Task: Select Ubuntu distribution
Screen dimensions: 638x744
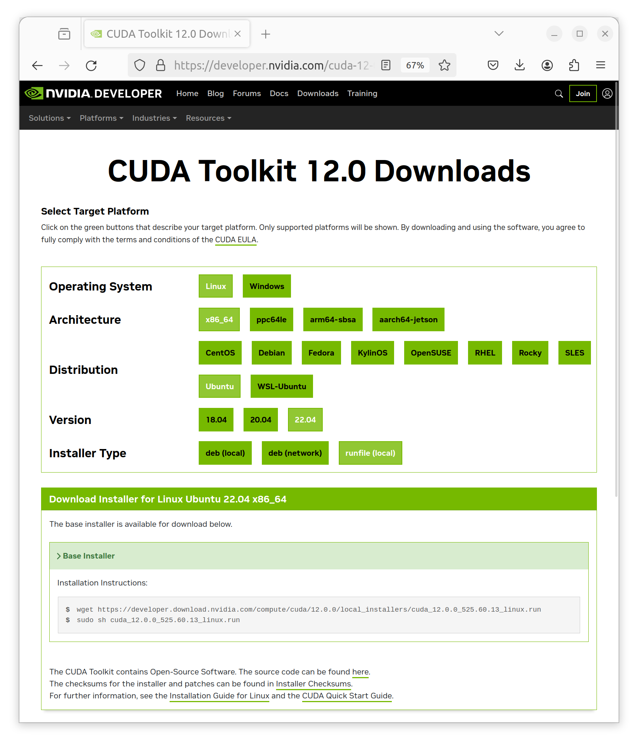Action: pyautogui.click(x=220, y=386)
